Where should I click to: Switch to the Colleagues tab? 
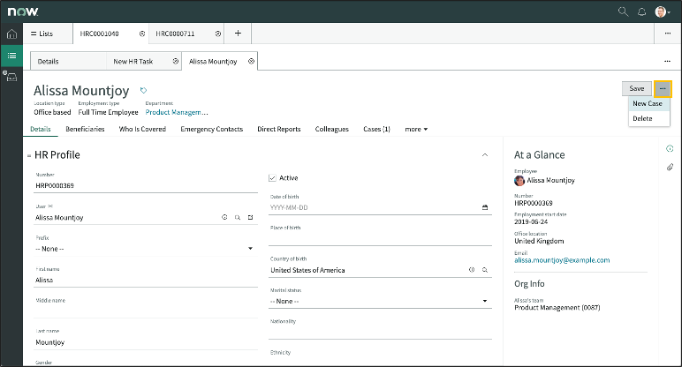pos(332,129)
